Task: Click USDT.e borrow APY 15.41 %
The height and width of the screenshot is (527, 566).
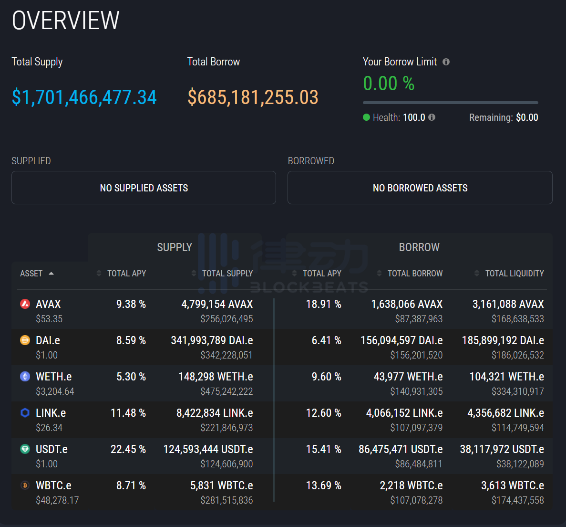Action: (323, 449)
